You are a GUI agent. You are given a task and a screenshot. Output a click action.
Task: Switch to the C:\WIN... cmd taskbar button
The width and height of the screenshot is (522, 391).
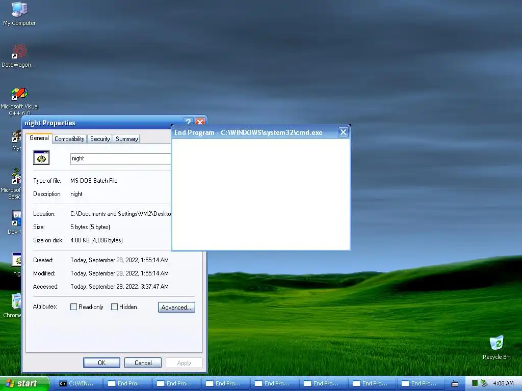[x=78, y=383]
